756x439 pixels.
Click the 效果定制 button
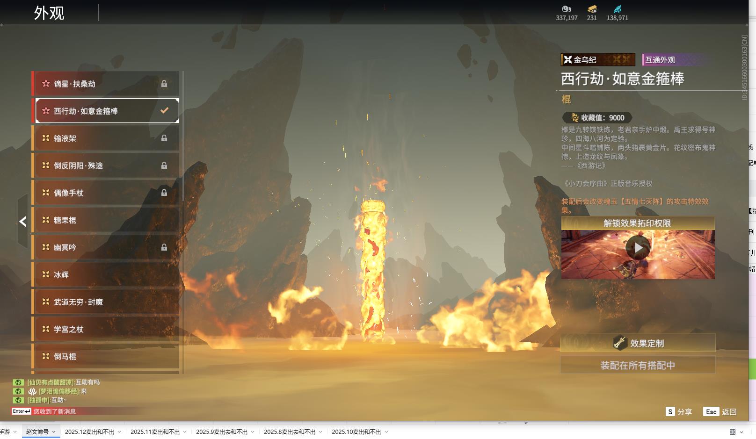coord(638,343)
